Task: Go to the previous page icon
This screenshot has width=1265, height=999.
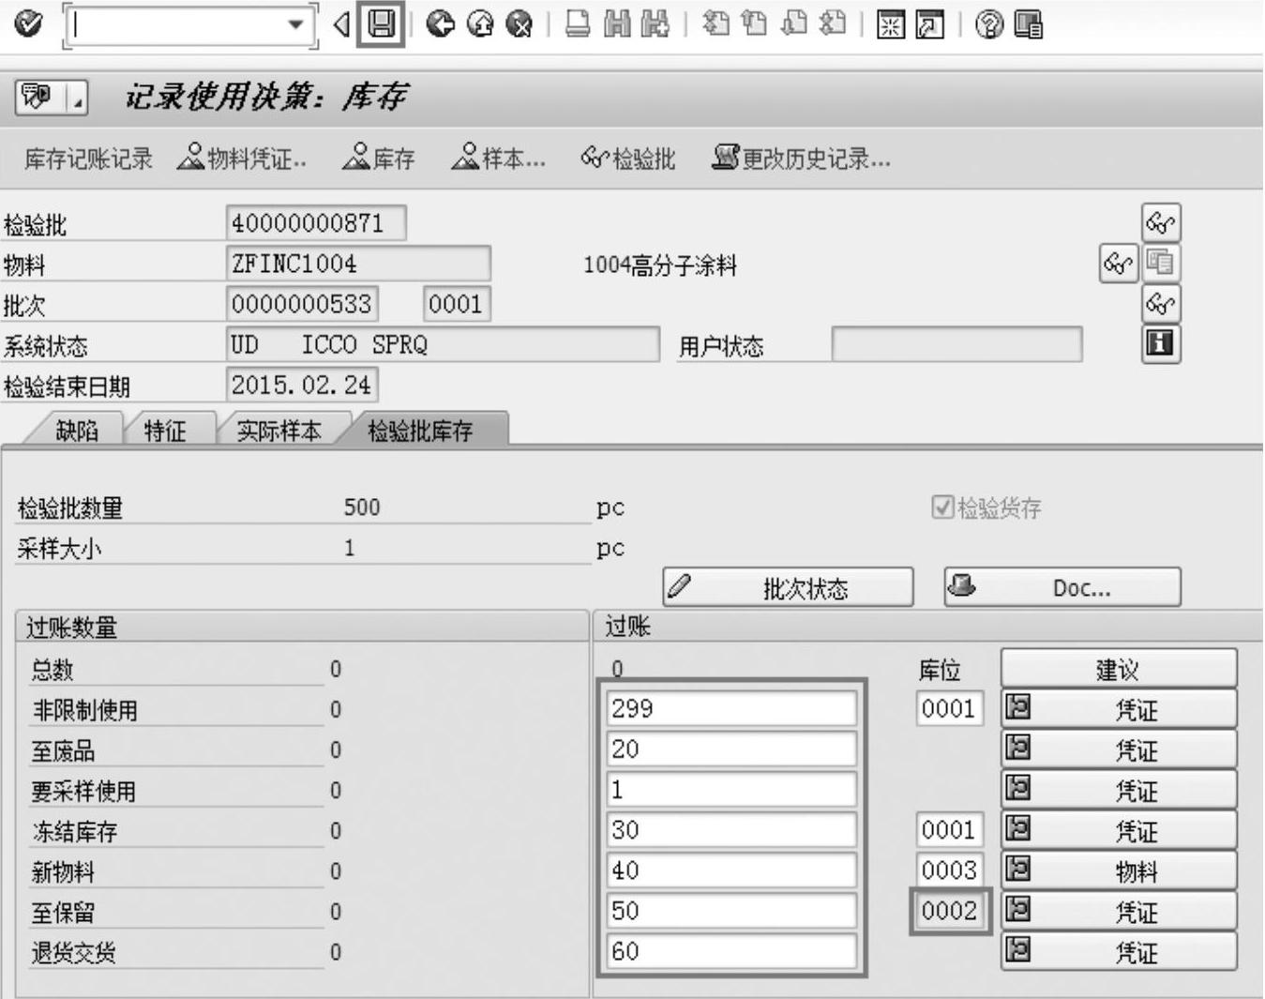Action: [754, 23]
